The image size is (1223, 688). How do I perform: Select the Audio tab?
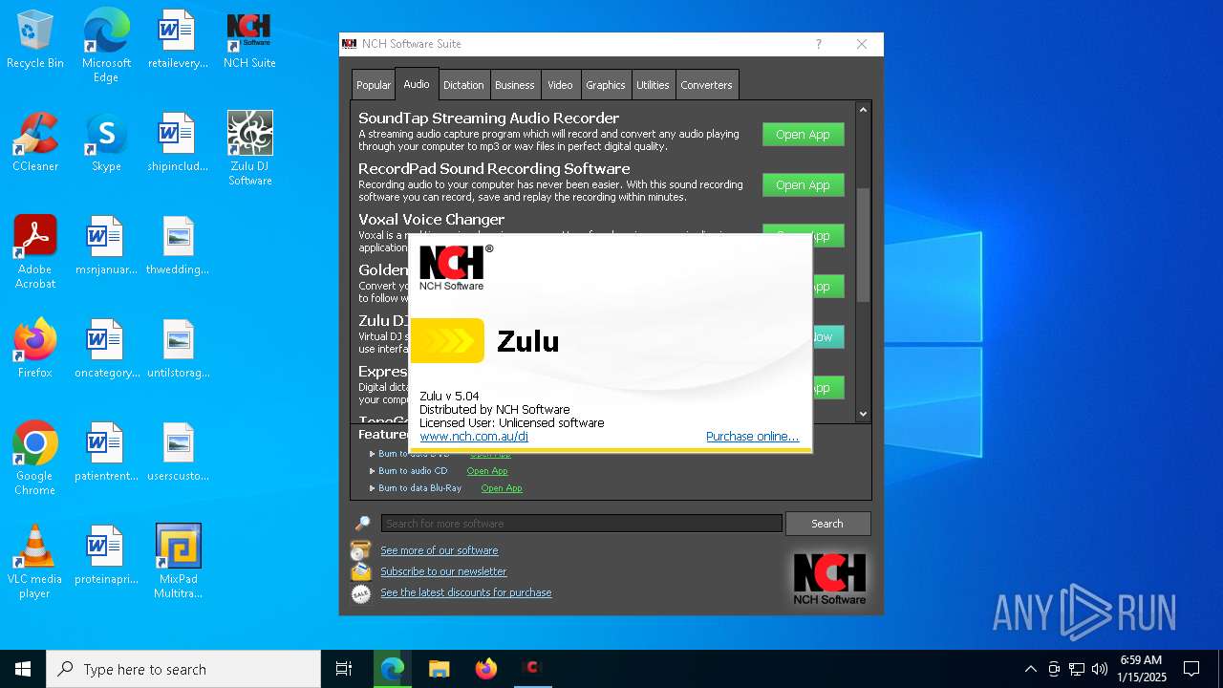tap(417, 84)
